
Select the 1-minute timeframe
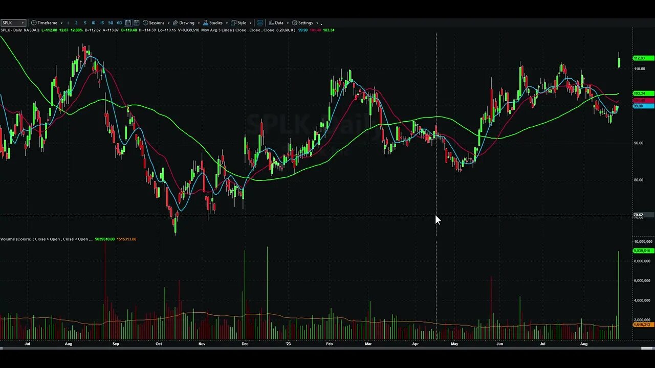coord(68,23)
